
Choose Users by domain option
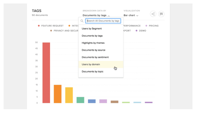tap(91, 64)
